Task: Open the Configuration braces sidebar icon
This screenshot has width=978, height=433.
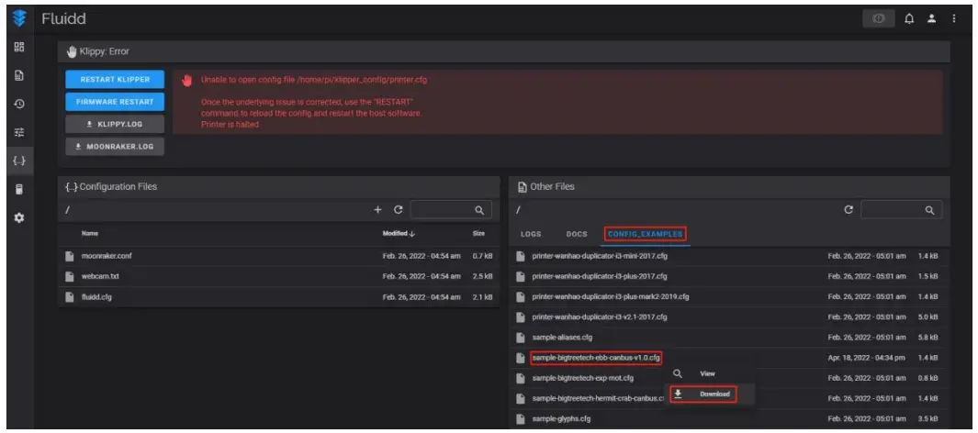Action: coord(19,161)
